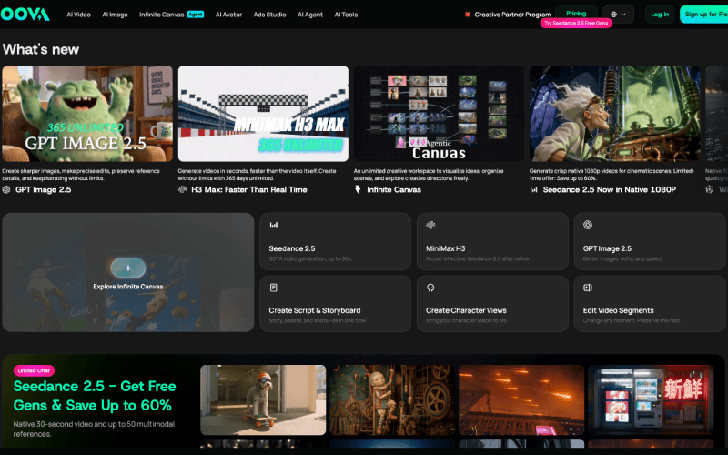The width and height of the screenshot is (728, 455).
Task: Open the GPT Image 2.5 monster thumbnail
Action: [87, 113]
